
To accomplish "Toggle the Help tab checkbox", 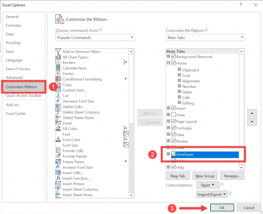I will click(173, 167).
